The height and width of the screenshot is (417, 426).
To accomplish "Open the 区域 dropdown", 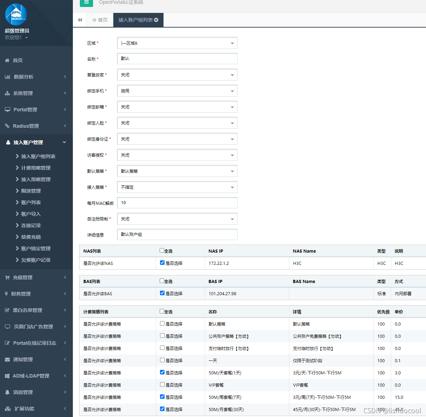I will (x=177, y=43).
